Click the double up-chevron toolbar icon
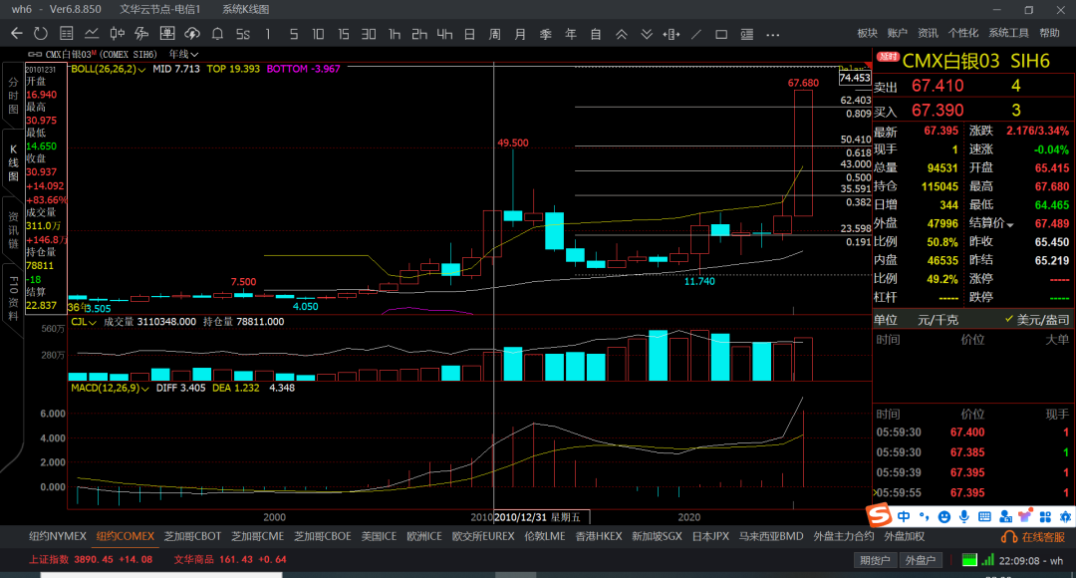 pos(621,34)
